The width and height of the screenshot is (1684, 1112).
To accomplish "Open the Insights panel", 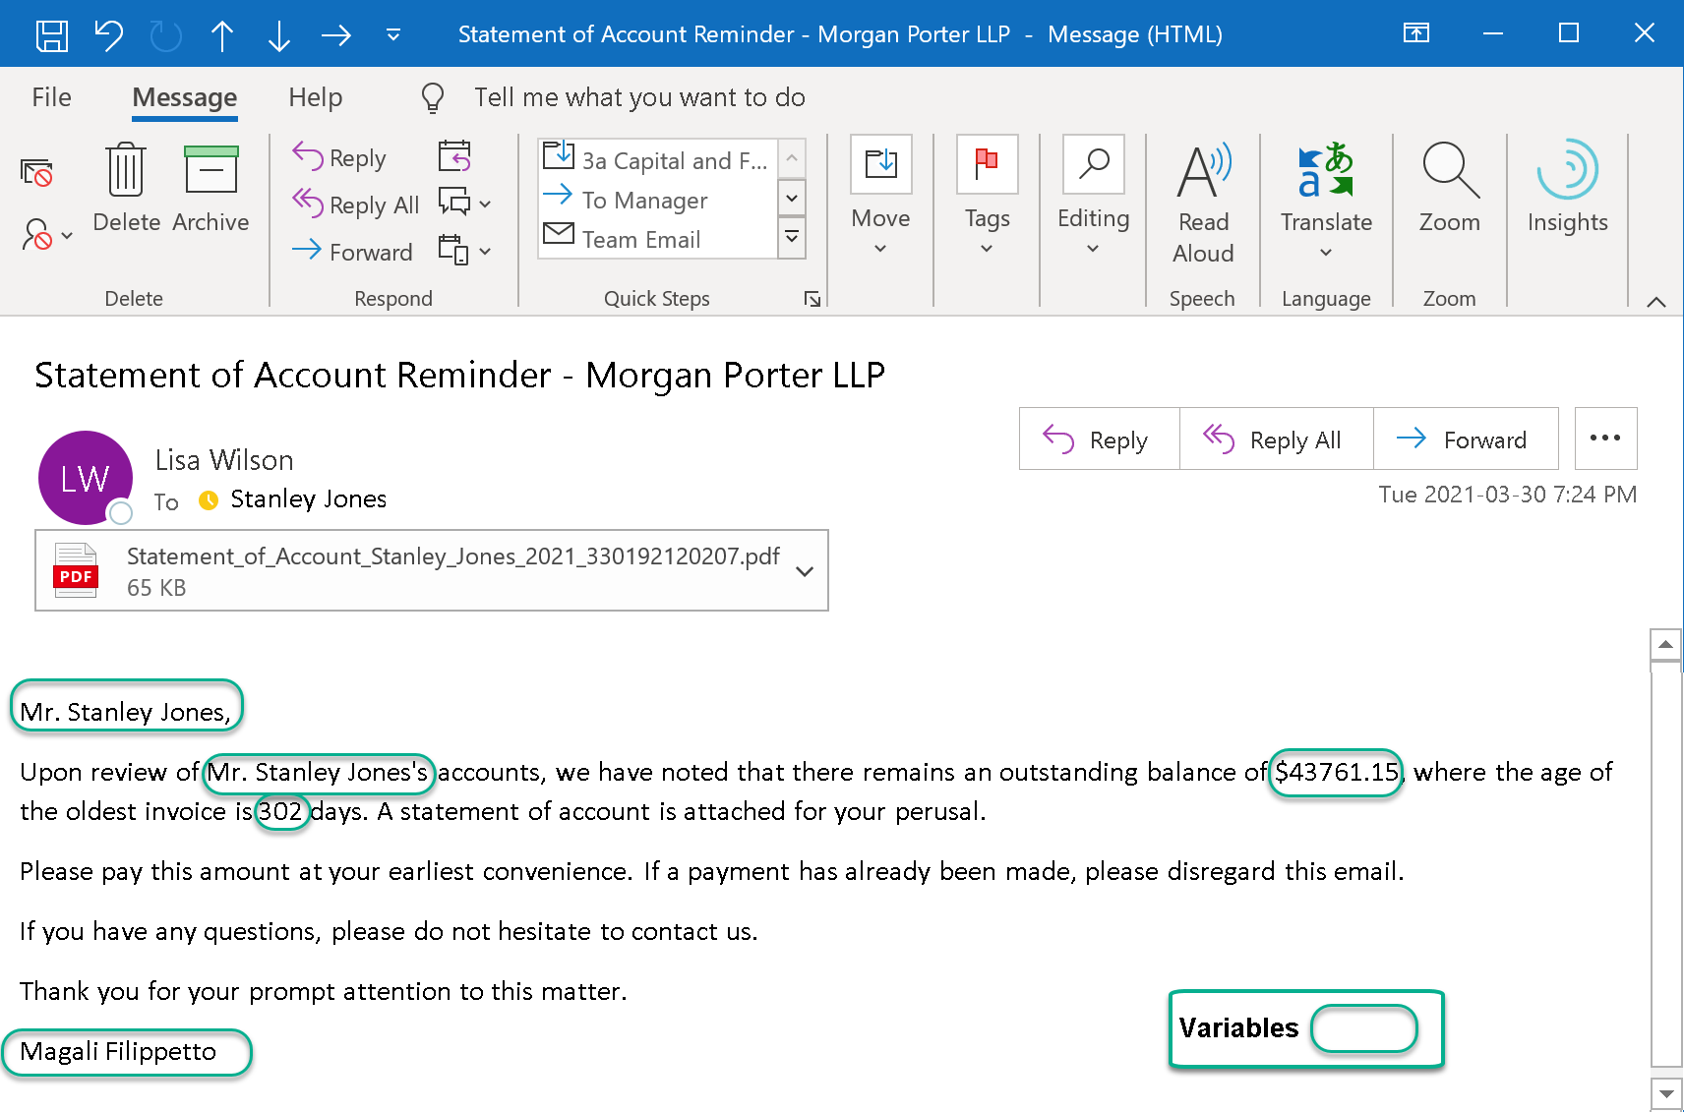I will coord(1568,187).
